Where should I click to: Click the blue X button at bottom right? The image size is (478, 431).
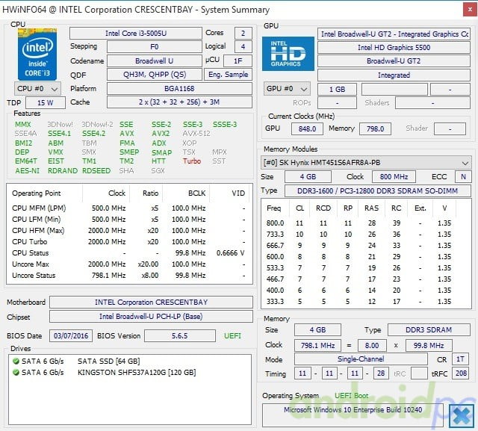462,416
